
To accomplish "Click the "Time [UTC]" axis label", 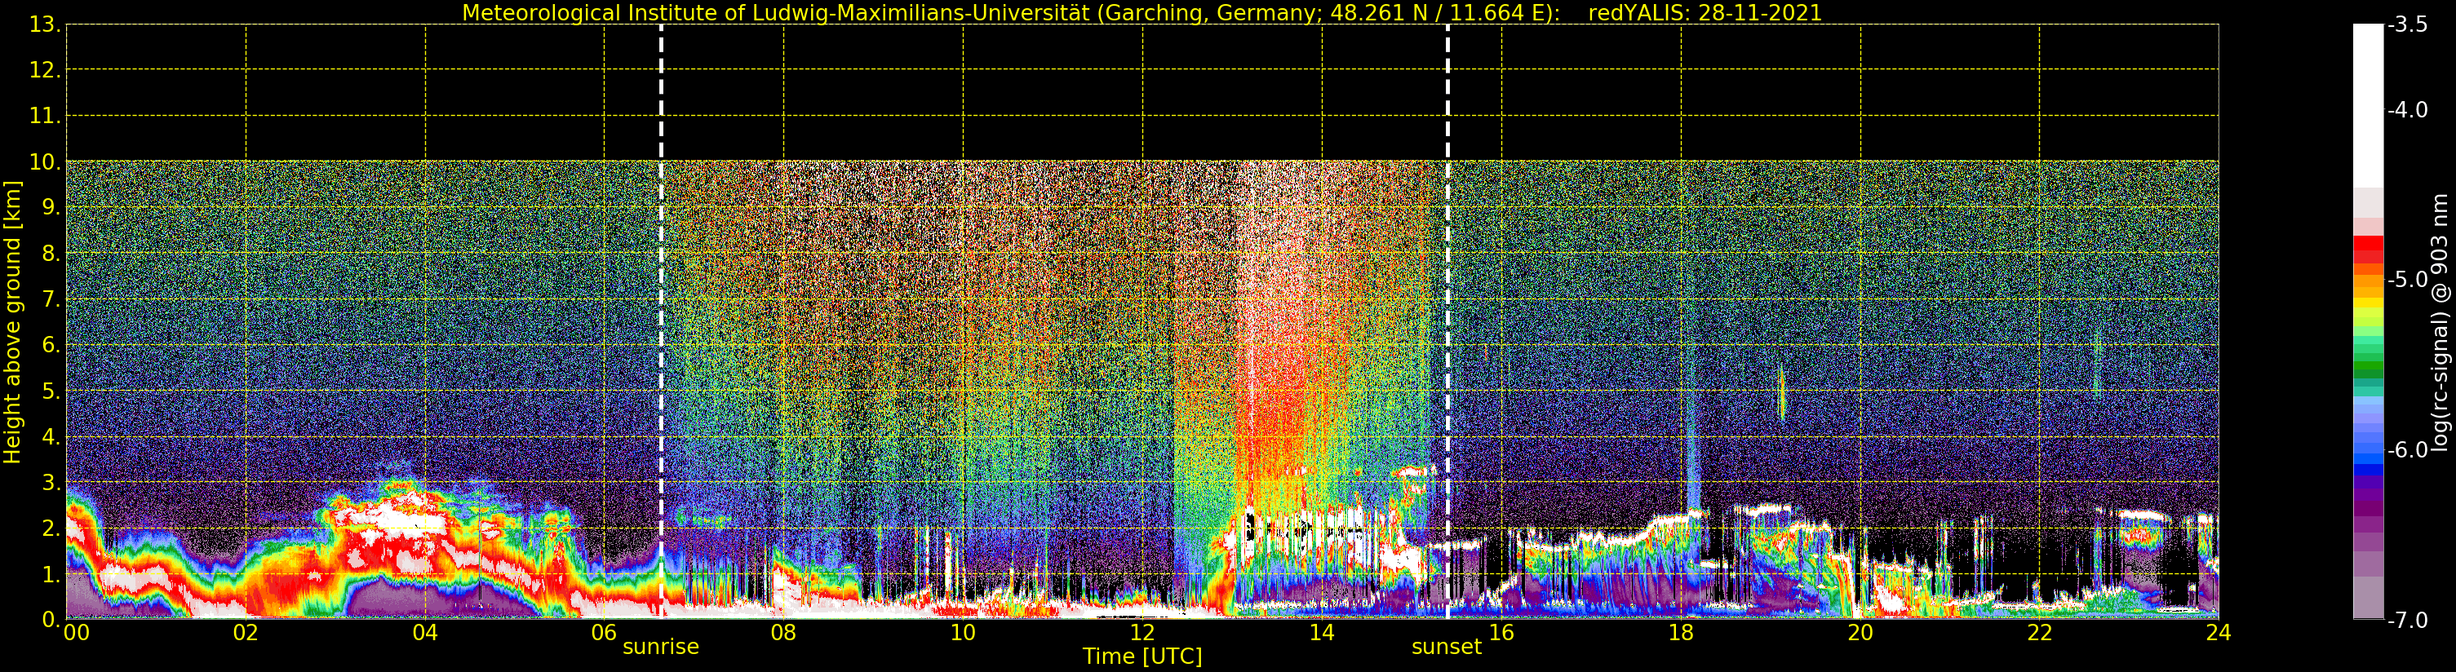I will point(1142,657).
